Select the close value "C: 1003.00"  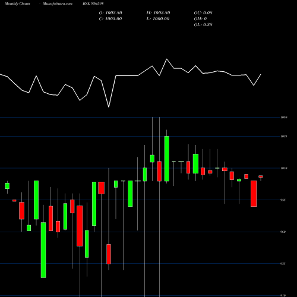point(110,19)
